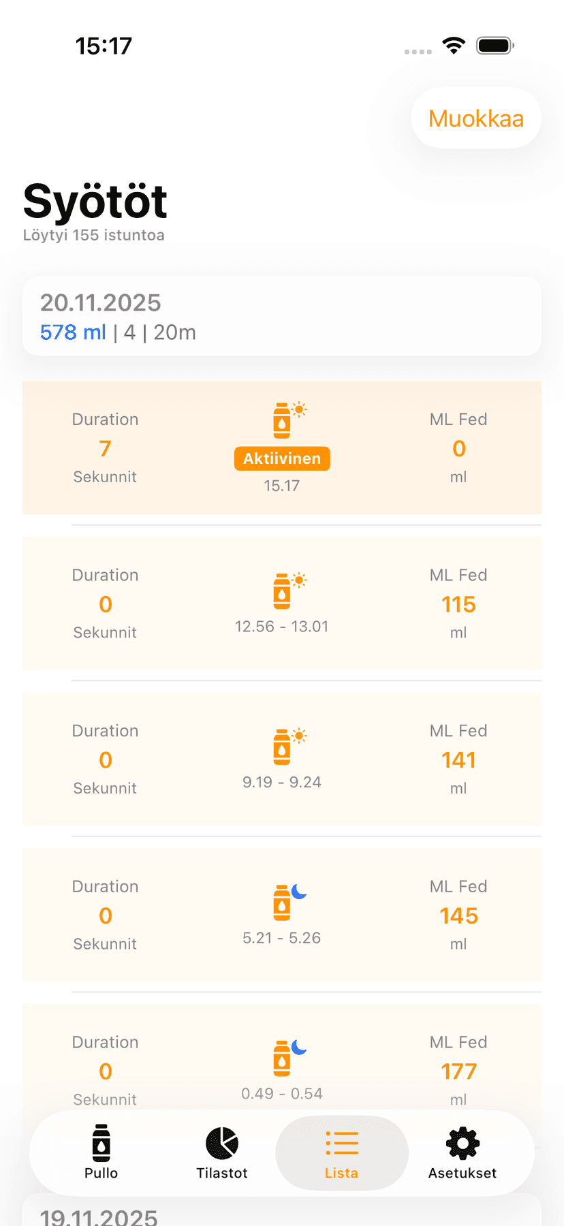Click night bottle icon for 5.21 - 5.26 feeding
The image size is (564, 1226).
pos(283,902)
